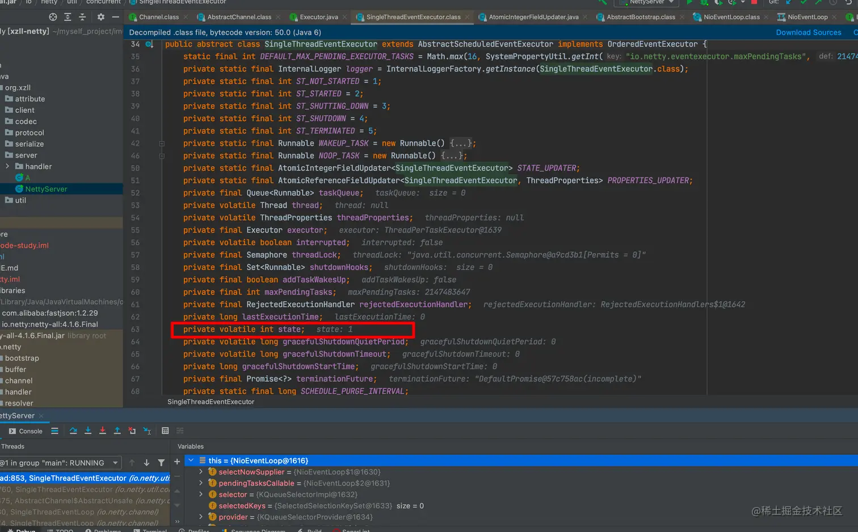Image resolution: width=858 pixels, height=532 pixels.
Task: Click Evaluate Expression calculator icon
Action: point(165,431)
